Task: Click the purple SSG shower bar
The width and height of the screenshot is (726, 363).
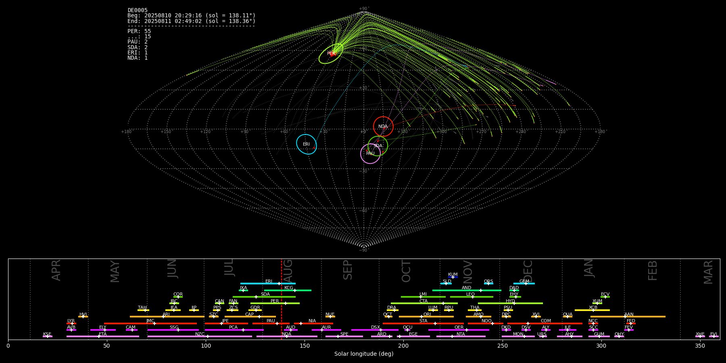Action: tap(173, 330)
